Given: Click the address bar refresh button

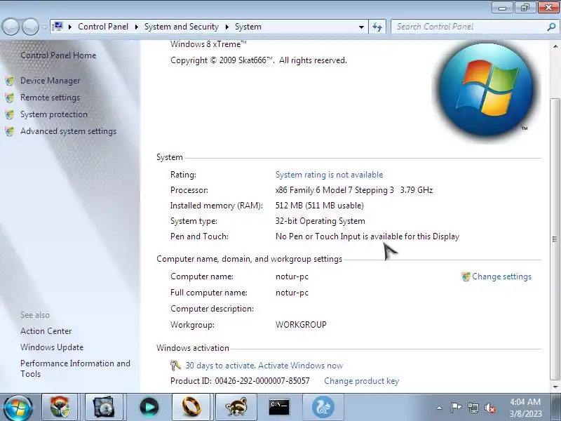Looking at the screenshot, I should point(377,27).
